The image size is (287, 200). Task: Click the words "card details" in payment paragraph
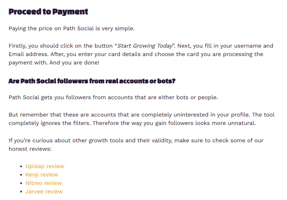(x=124, y=54)
